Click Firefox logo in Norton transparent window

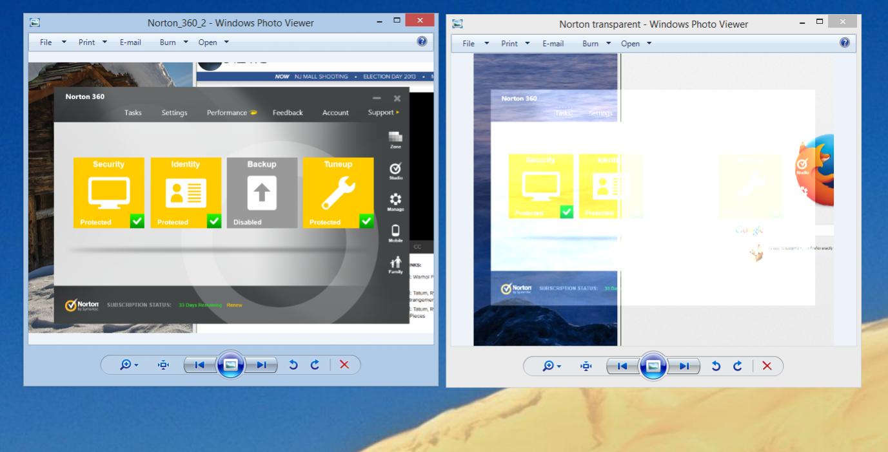(x=816, y=170)
